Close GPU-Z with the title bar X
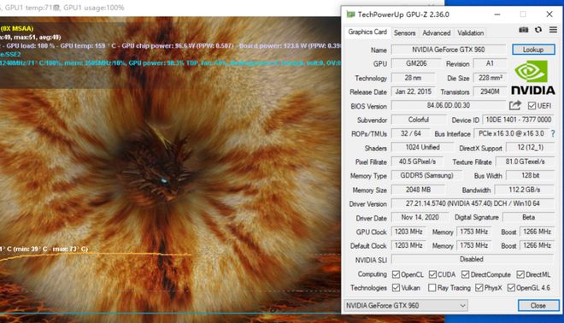 click(549, 15)
